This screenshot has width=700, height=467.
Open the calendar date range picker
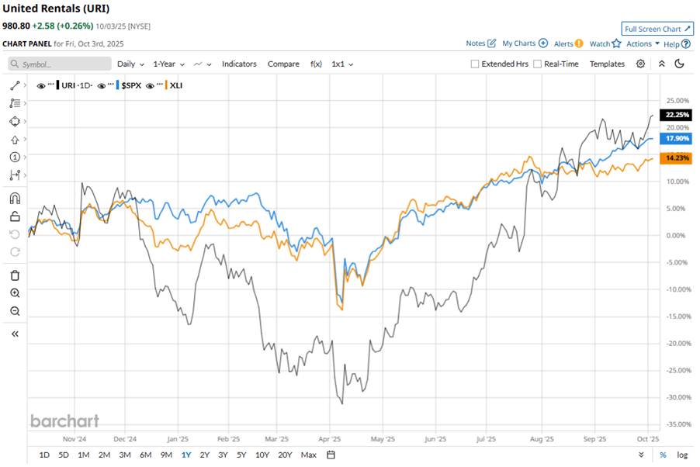pyautogui.click(x=331, y=455)
